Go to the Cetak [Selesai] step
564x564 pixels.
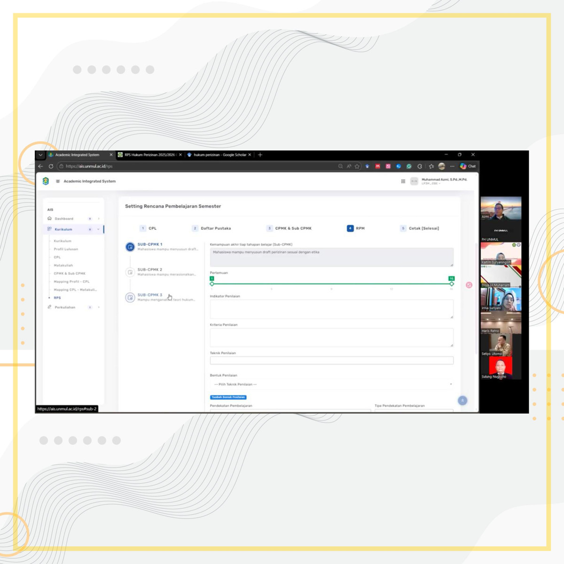[423, 228]
